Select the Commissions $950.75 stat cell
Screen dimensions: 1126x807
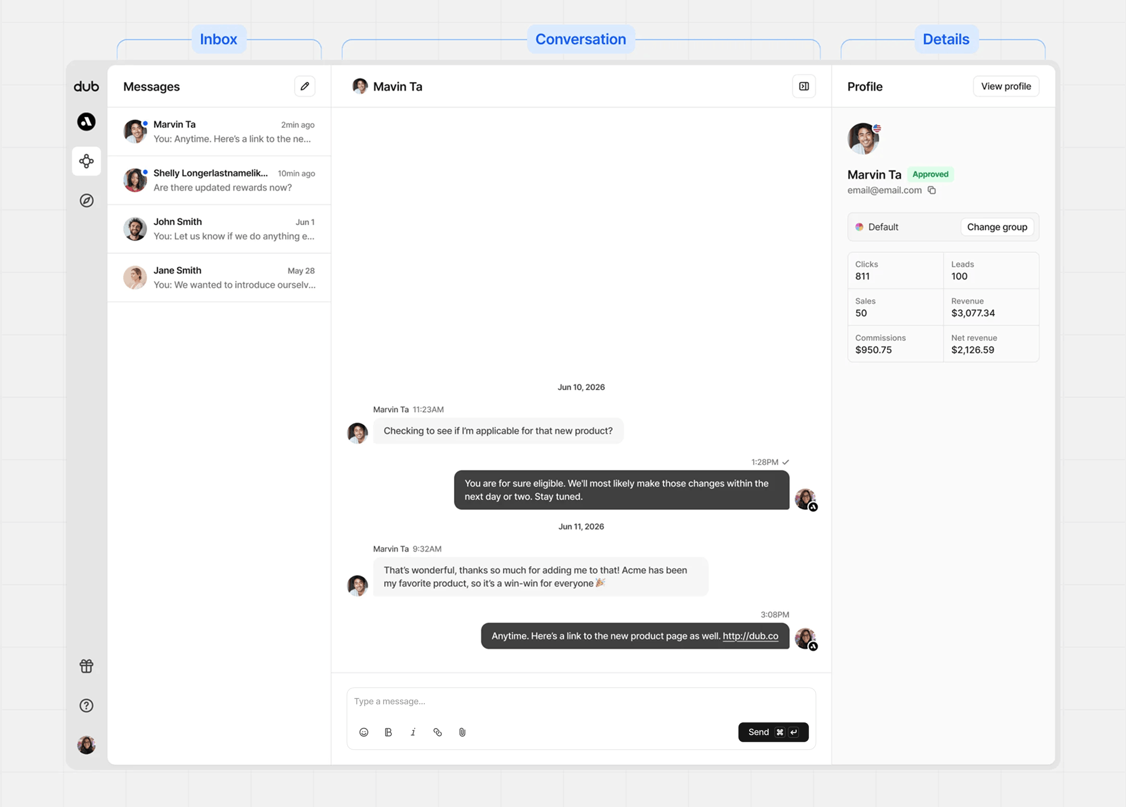896,344
